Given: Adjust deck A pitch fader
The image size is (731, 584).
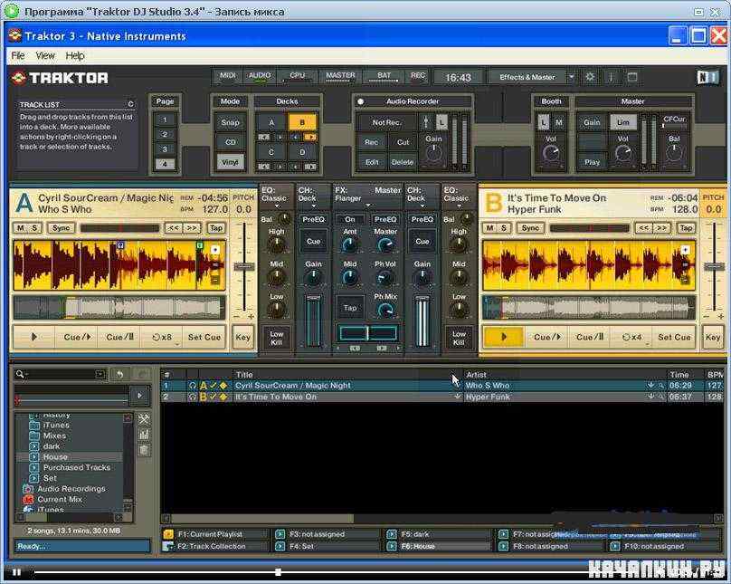Looking at the screenshot, I should point(244,266).
